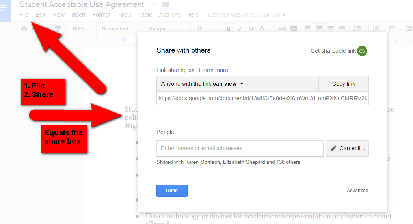Click the blue Done button

click(x=172, y=191)
